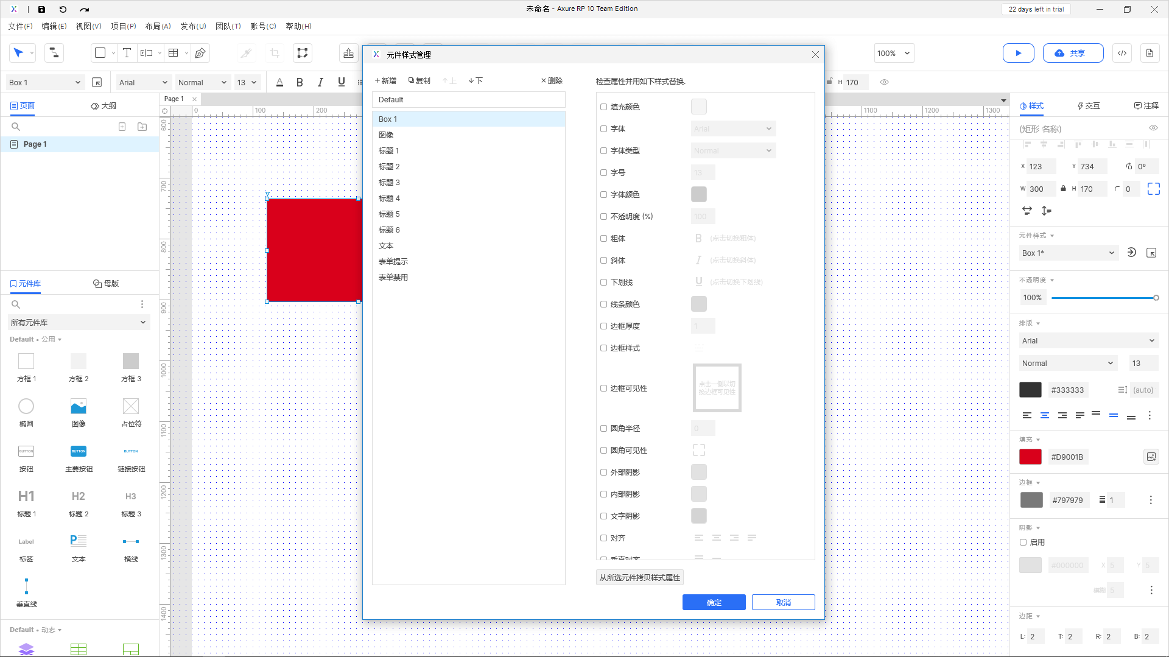This screenshot has height=657, width=1169.
Task: Open Normal font type dropdown in style panel
Action: pyautogui.click(x=1069, y=363)
